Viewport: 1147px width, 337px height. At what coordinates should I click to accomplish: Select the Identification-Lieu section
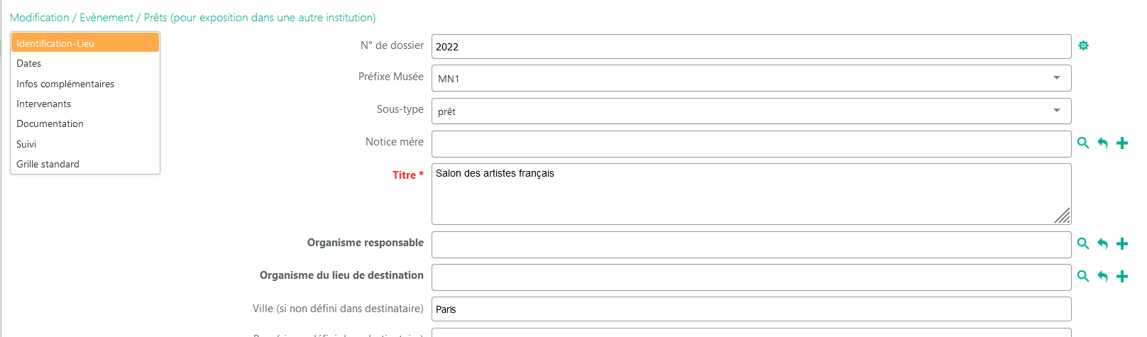85,43
